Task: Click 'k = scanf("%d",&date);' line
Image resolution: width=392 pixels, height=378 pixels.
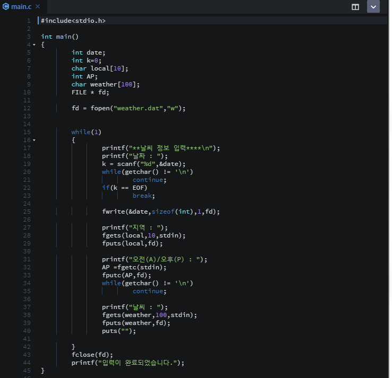Action: coord(144,164)
